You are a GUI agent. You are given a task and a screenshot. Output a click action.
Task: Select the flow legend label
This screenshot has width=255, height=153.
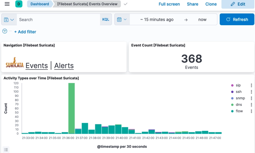point(239,111)
